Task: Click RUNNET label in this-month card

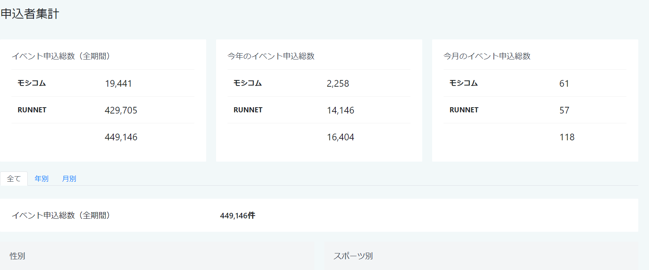Action: click(464, 110)
